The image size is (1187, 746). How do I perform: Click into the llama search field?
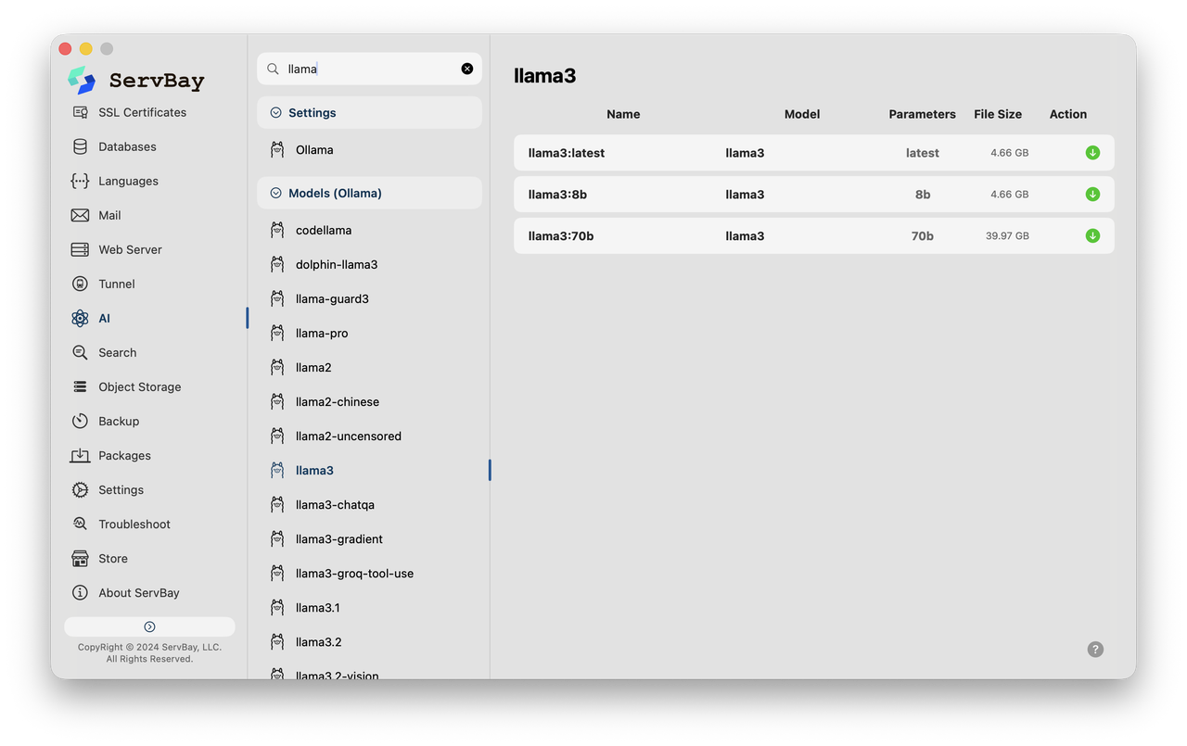coord(371,69)
